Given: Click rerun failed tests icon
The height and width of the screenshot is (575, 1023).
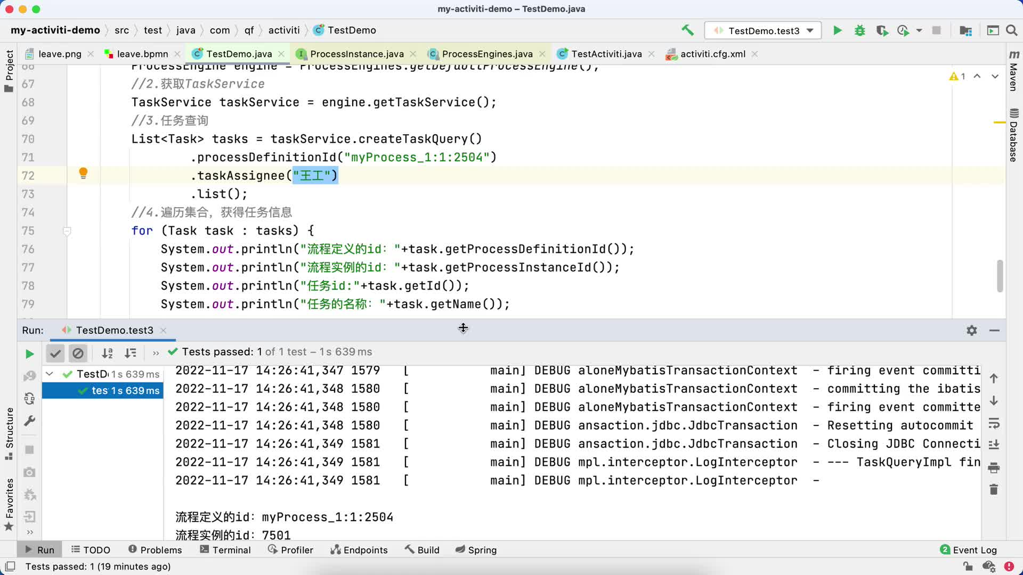Looking at the screenshot, I should tap(30, 376).
